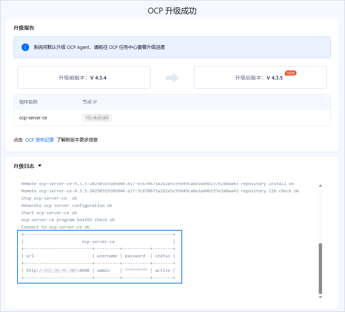
Task: Click the 了解新版本更多信息 text
Action: click(x=77, y=140)
